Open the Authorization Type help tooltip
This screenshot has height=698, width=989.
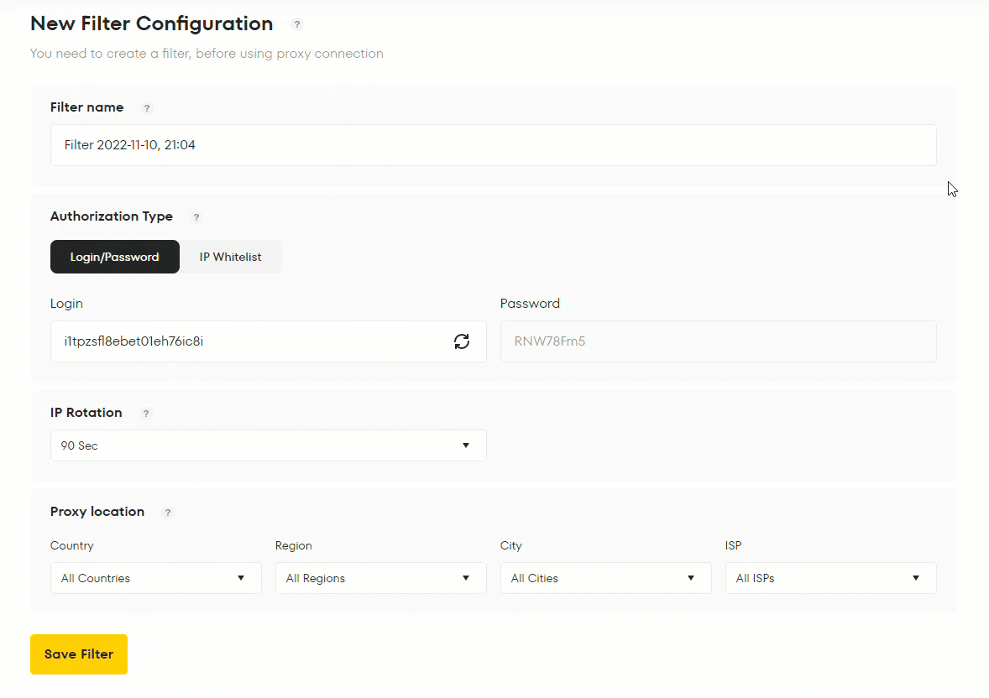pyautogui.click(x=196, y=217)
